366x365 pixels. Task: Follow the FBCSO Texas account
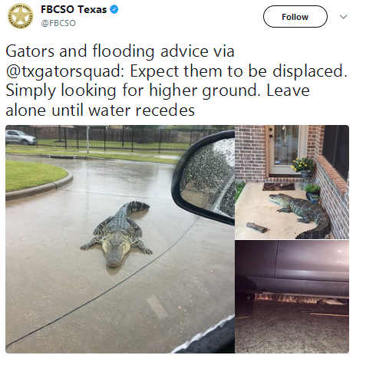tap(295, 17)
